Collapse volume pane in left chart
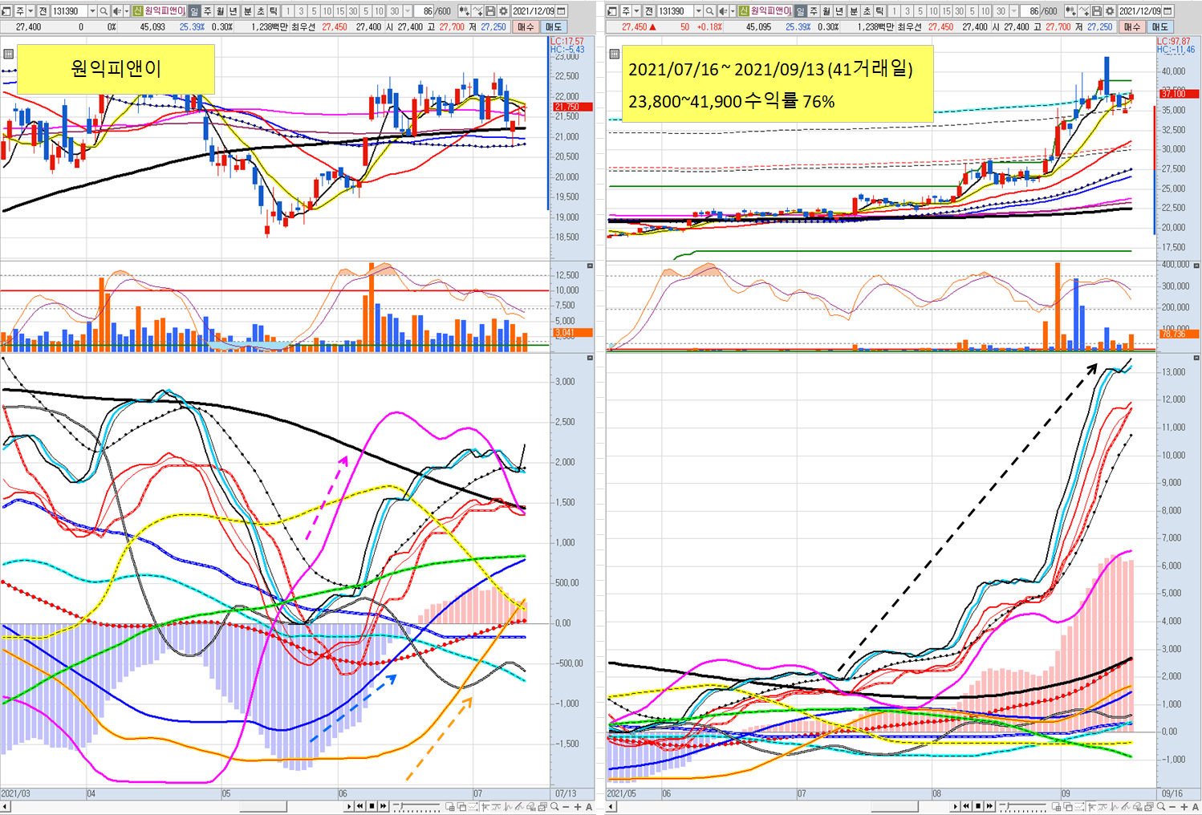This screenshot has height=815, width=1202. point(590,266)
